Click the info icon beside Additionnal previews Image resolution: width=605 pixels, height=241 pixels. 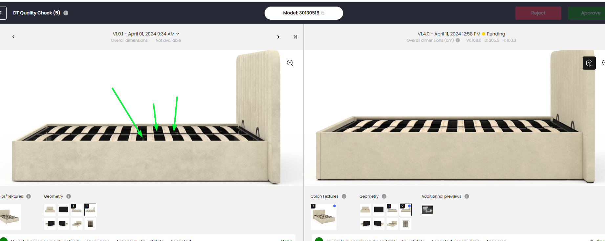[x=467, y=196]
